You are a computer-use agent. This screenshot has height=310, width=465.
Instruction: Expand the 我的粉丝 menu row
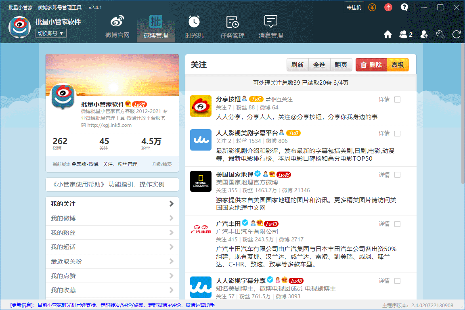(x=112, y=233)
